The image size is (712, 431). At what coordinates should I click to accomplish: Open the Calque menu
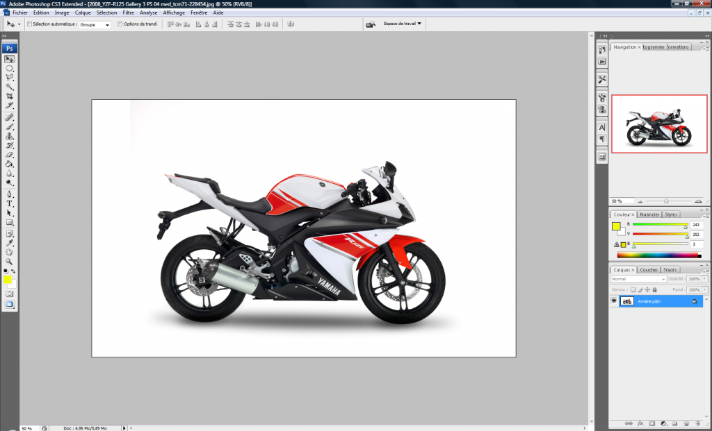83,12
